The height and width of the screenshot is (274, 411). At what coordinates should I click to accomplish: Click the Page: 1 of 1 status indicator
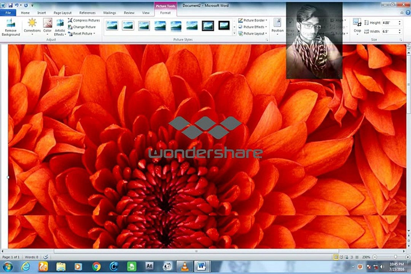[x=11, y=257]
